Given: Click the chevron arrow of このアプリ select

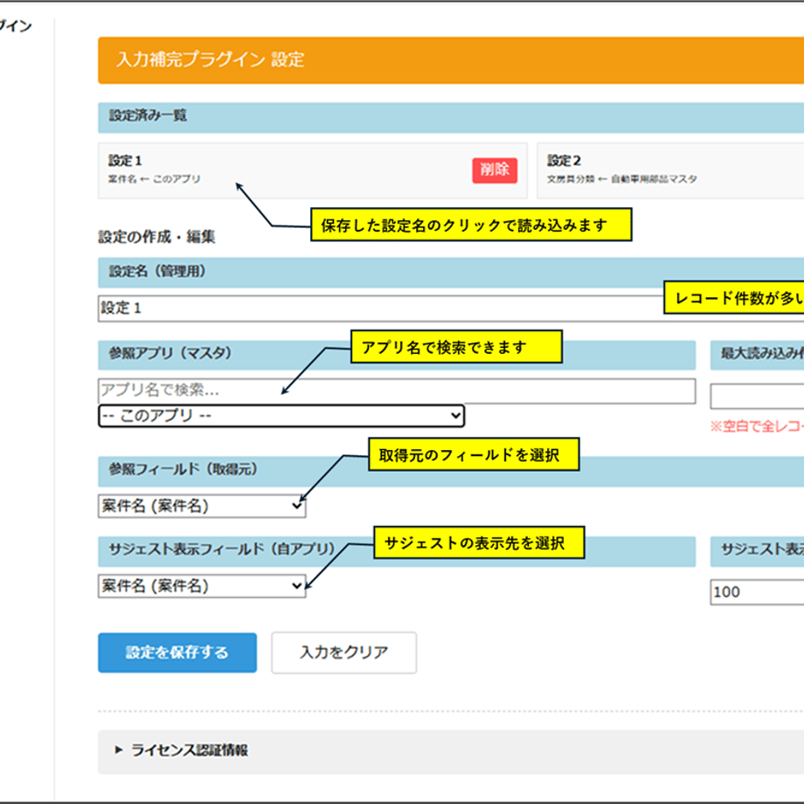Looking at the screenshot, I should tap(454, 416).
